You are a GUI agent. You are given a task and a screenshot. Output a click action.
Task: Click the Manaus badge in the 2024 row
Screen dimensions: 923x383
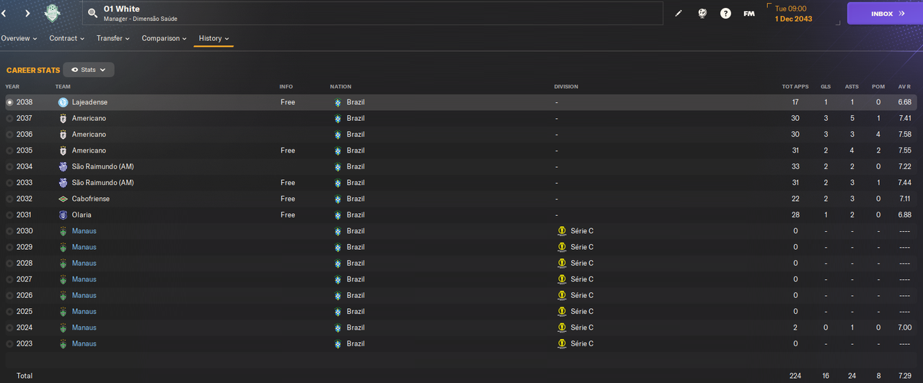[63, 328]
